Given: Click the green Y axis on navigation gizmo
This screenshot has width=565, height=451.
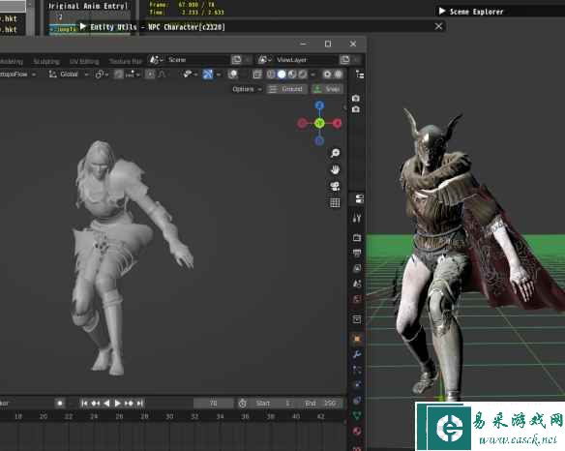Looking at the screenshot, I should click(319, 123).
